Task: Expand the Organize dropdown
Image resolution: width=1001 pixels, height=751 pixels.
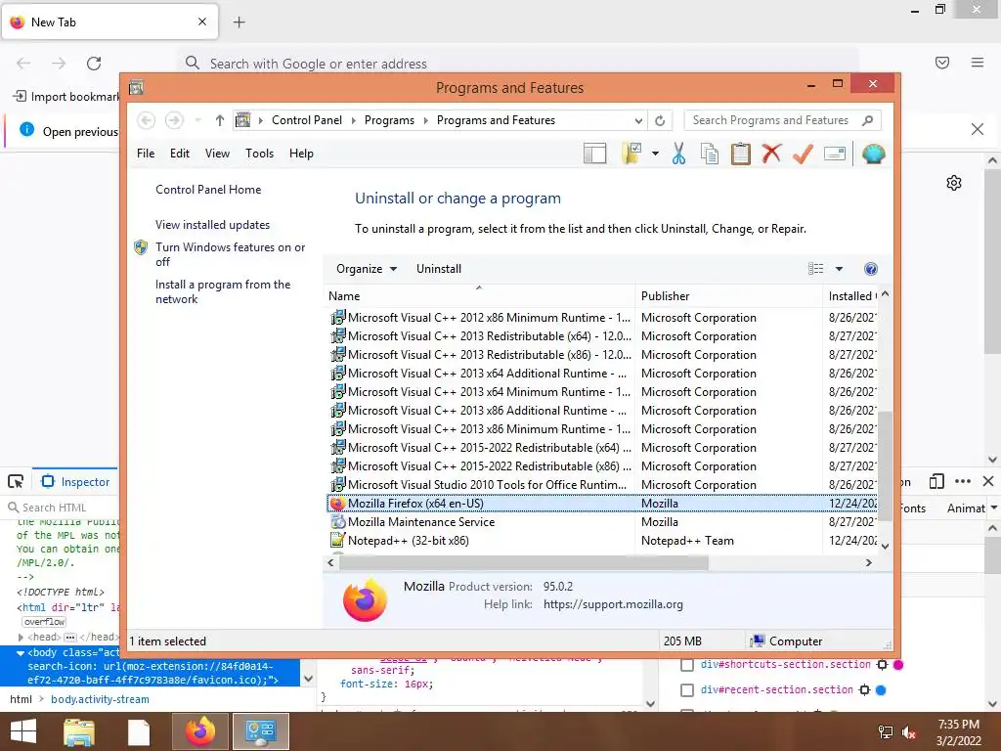Action: coord(367,269)
